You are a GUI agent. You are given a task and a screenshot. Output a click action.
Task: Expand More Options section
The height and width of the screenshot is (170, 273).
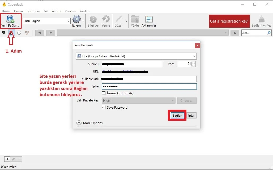(79, 123)
